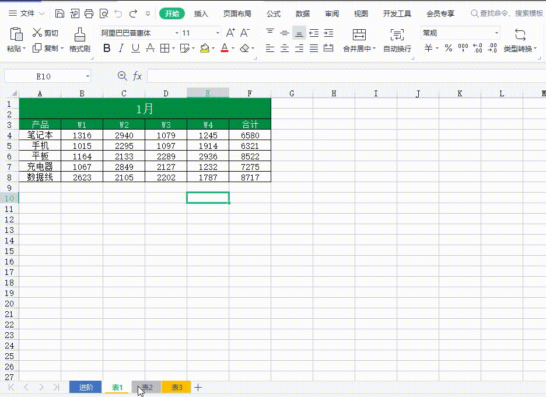
Task: Toggle top vertical alignment
Action: 270,33
